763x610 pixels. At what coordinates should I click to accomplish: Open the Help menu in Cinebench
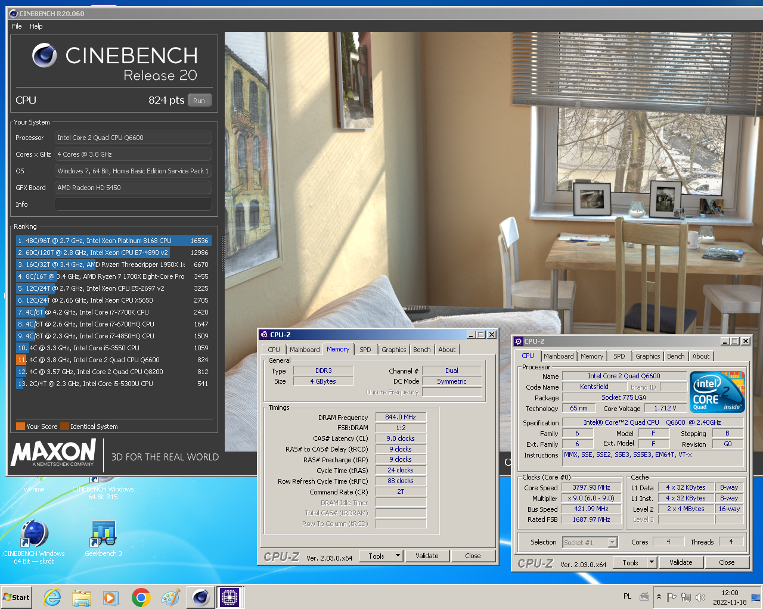pyautogui.click(x=36, y=26)
